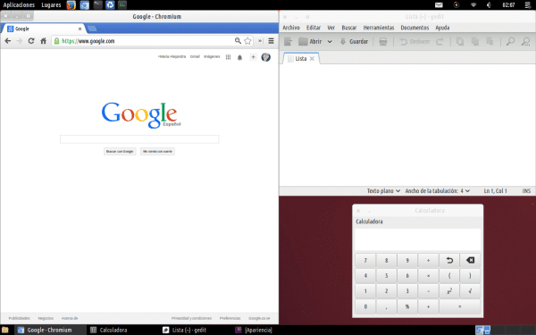Open the Editar menu in gedit
The height and width of the screenshot is (335, 536).
coord(314,28)
